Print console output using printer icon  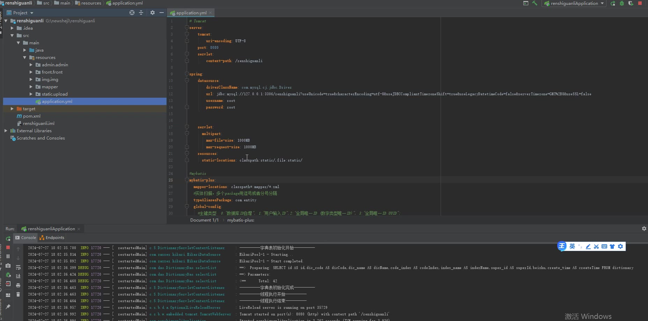coord(18,285)
